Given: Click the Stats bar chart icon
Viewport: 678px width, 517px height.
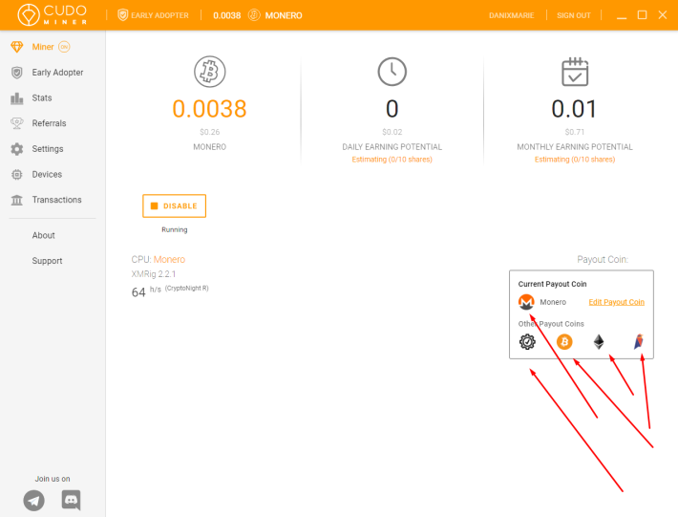Looking at the screenshot, I should [17, 98].
